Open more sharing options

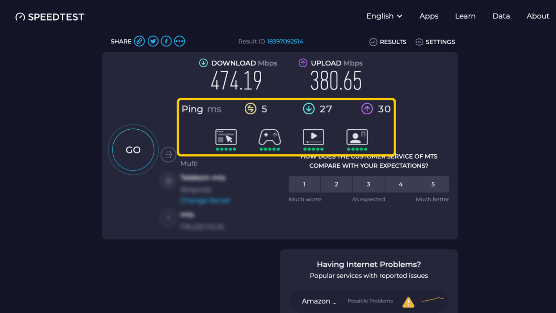(x=179, y=41)
